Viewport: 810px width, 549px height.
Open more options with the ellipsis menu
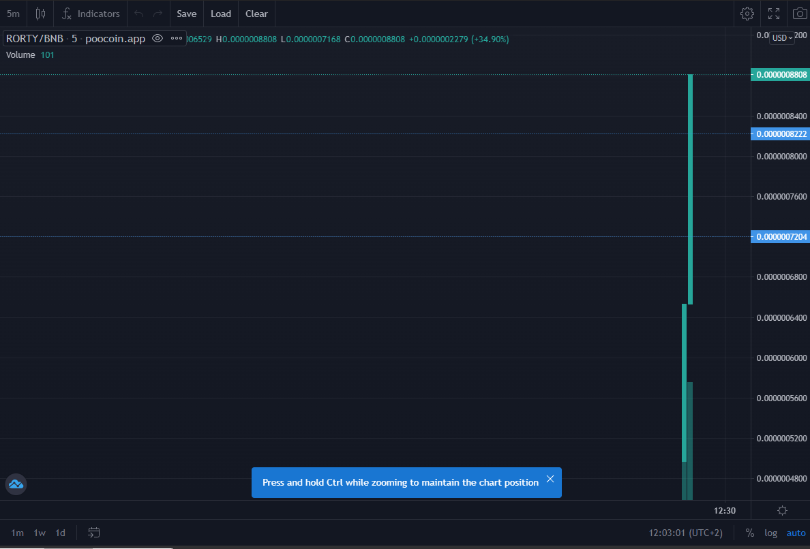tap(175, 39)
